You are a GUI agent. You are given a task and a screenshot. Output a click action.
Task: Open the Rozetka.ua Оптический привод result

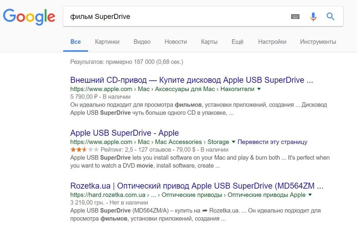click(x=197, y=186)
